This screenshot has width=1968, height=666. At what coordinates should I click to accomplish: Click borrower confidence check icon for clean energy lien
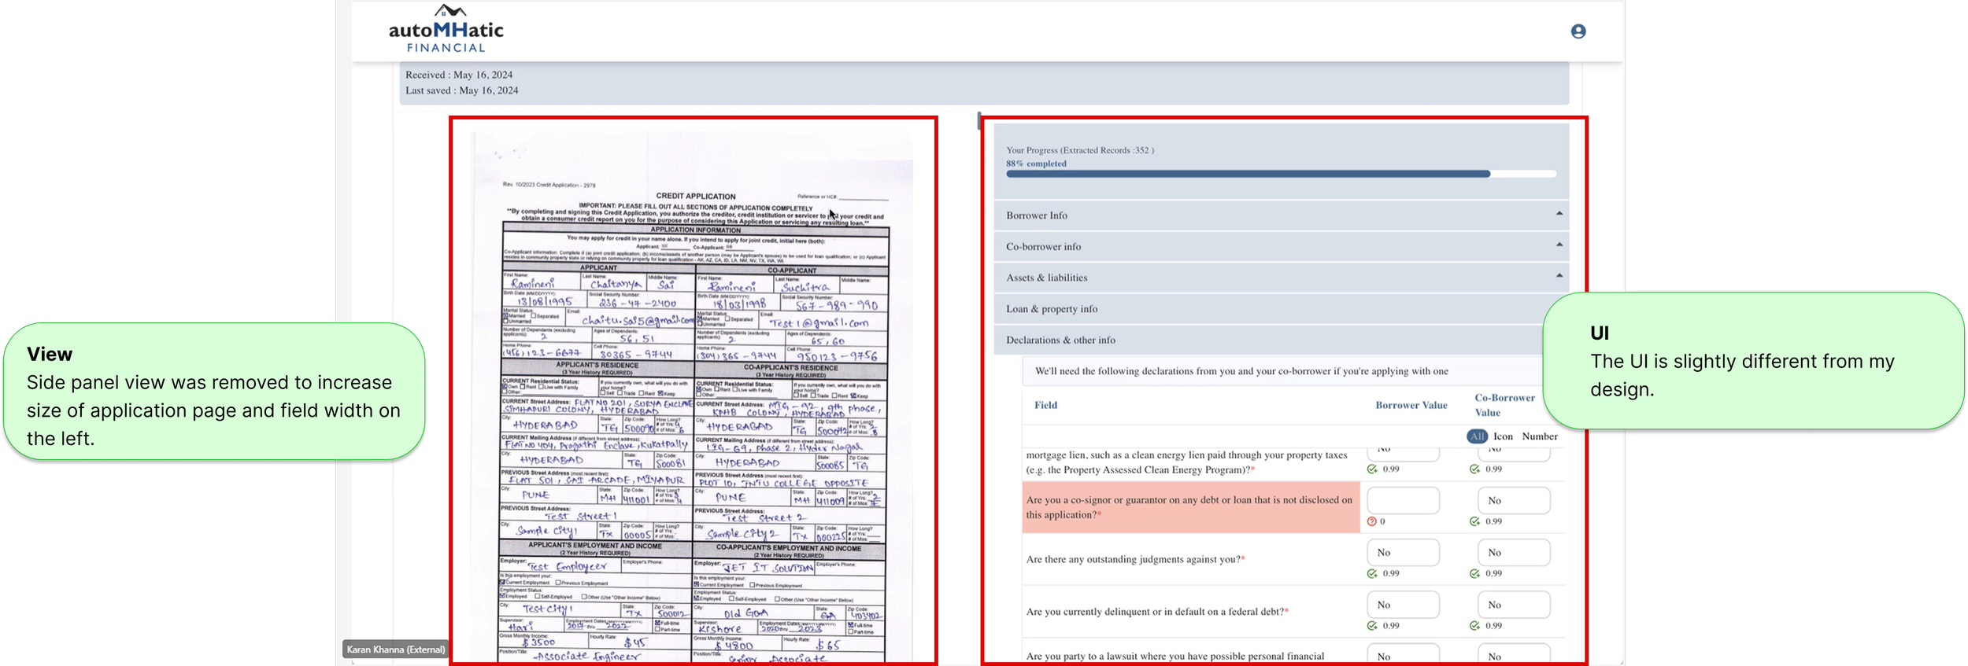point(1372,469)
